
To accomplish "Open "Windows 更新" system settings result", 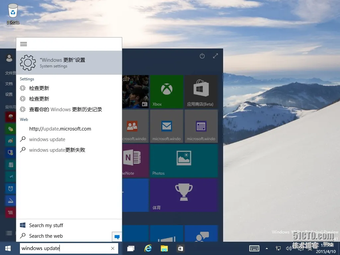I will pos(69,63).
